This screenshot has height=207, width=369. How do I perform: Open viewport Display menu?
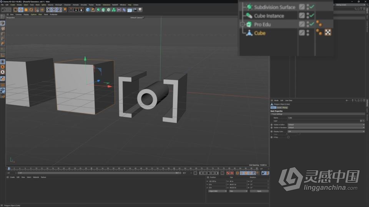[x=26, y=15]
